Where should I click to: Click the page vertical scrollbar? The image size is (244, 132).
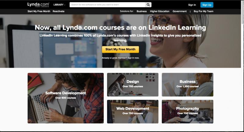242,66
